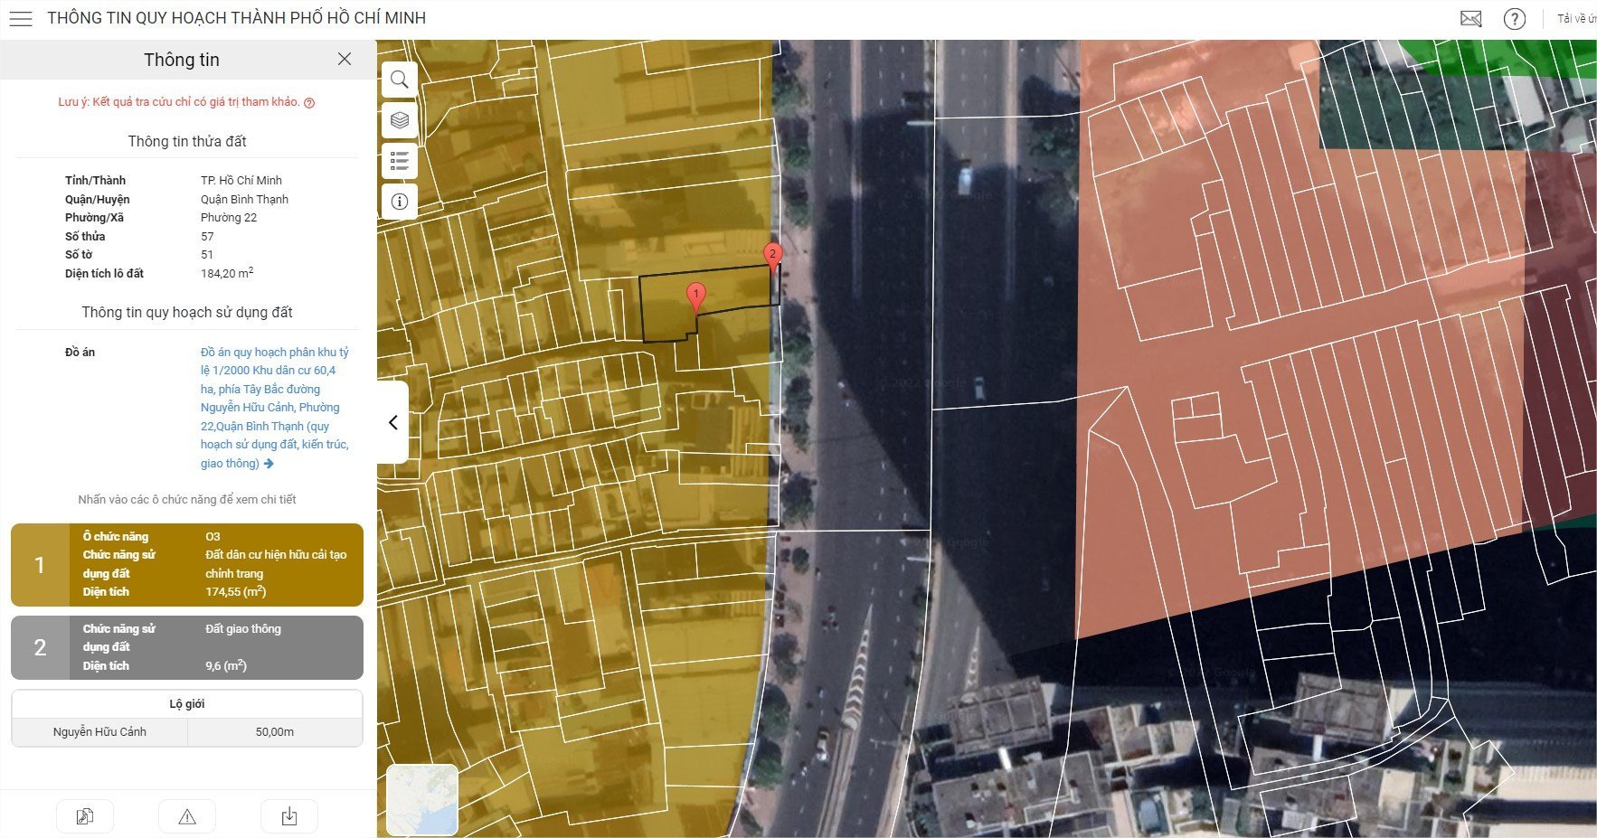The image size is (1597, 838).
Task: Click 'Nhấn vào các ô chức năng' hint text
Action: (x=187, y=500)
